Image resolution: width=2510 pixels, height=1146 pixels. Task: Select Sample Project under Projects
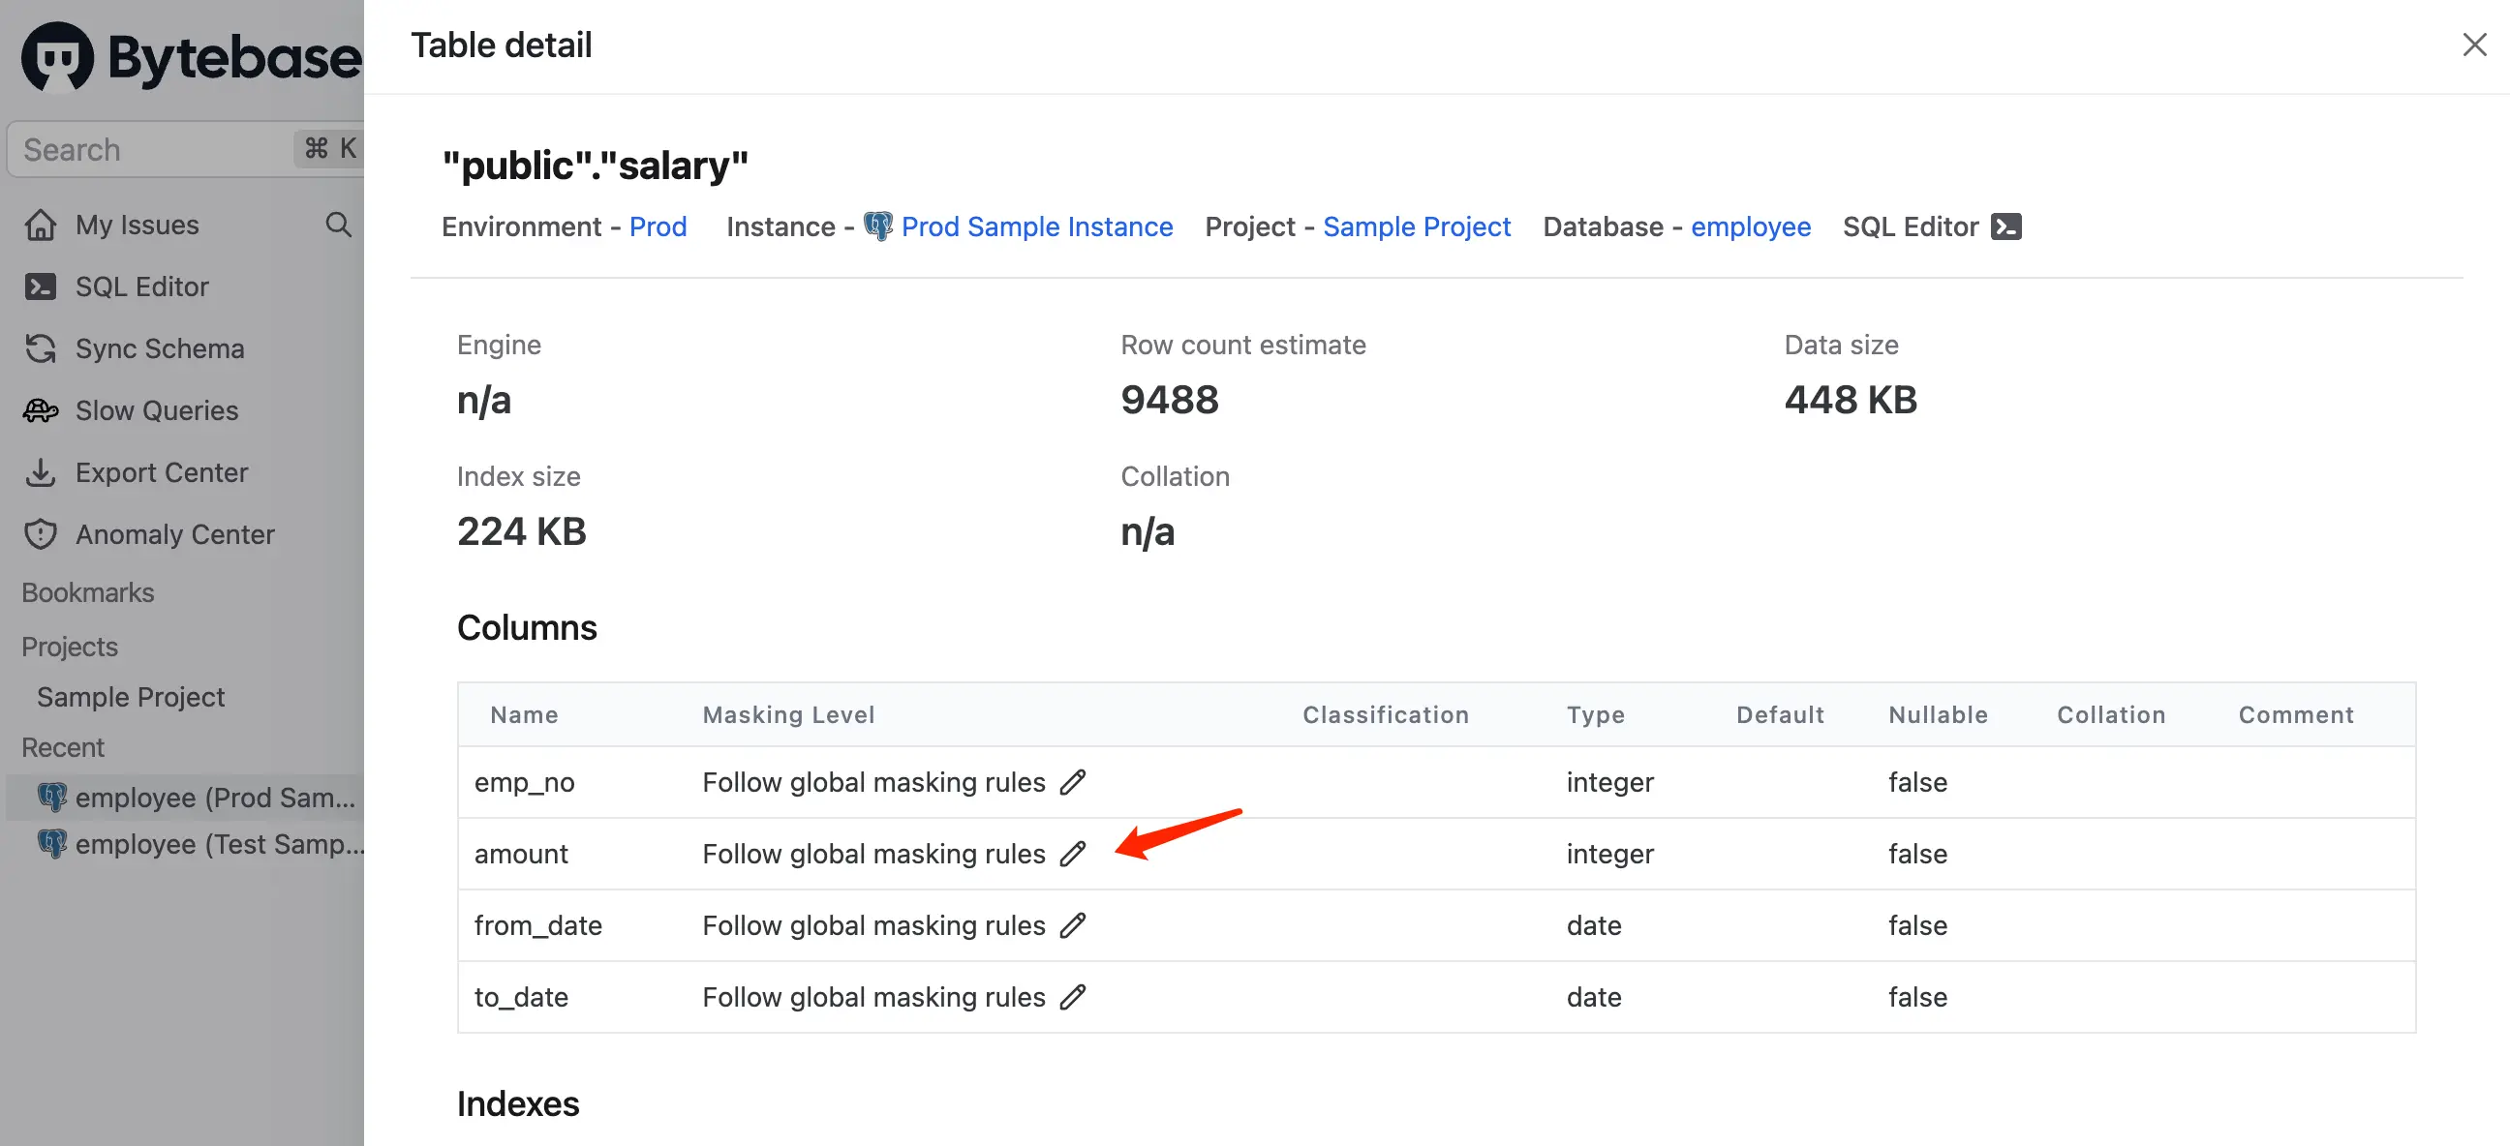pyautogui.click(x=131, y=697)
